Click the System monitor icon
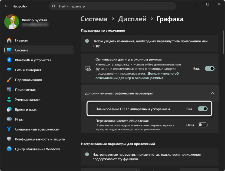Viewport: 225px width, 171px height. pyautogui.click(x=9, y=50)
